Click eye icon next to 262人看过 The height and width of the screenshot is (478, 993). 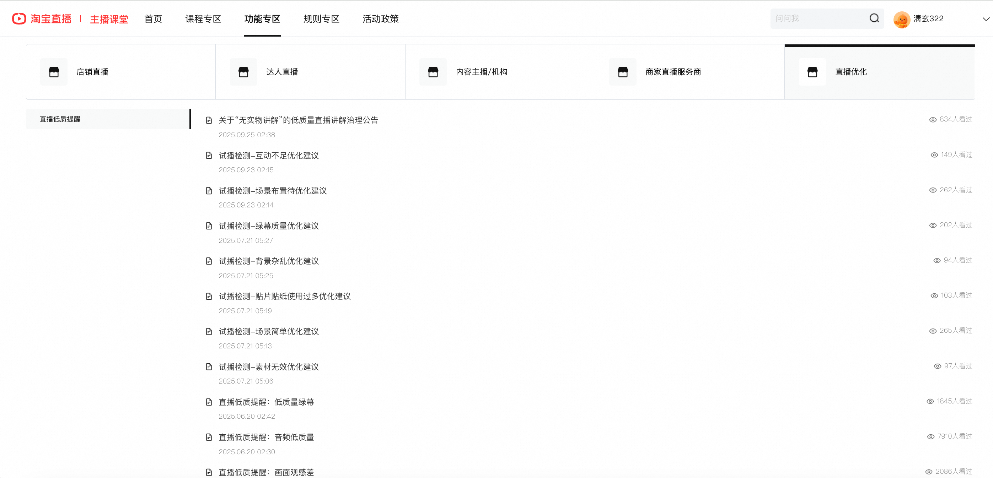(x=933, y=190)
